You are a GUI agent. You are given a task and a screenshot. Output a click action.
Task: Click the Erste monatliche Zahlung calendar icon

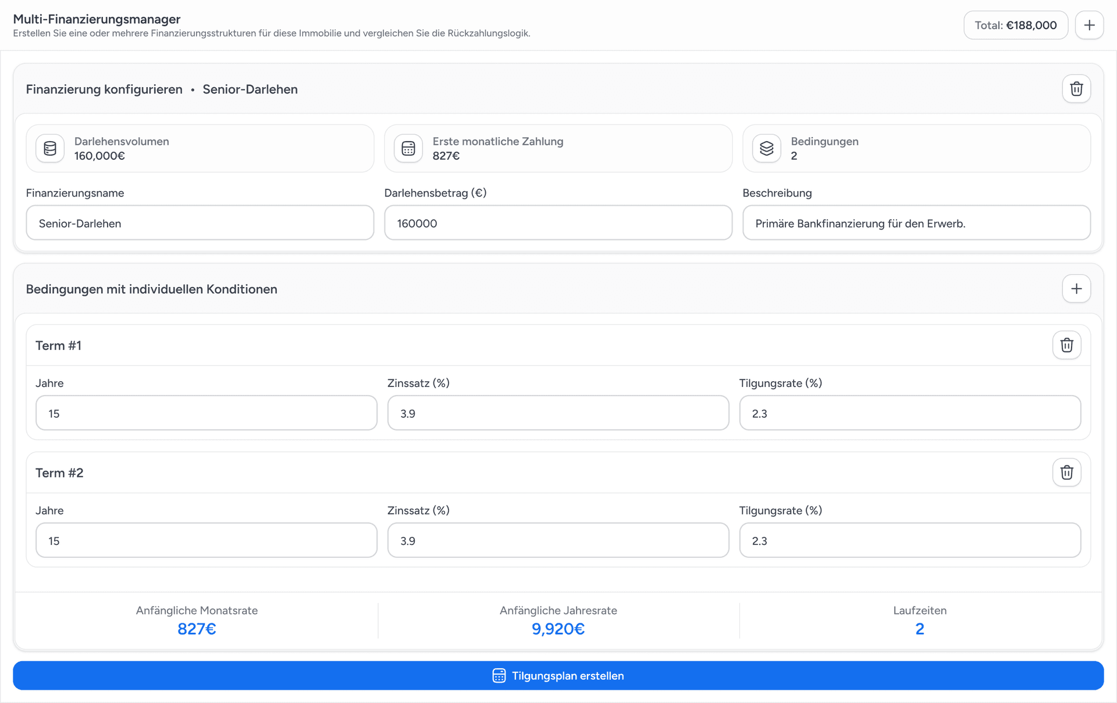(408, 149)
